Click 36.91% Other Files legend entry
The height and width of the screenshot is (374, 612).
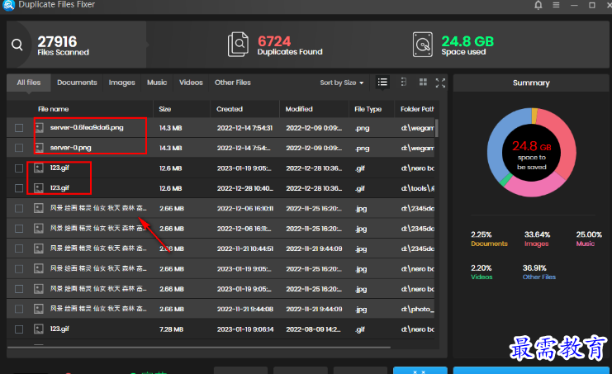pyautogui.click(x=539, y=272)
